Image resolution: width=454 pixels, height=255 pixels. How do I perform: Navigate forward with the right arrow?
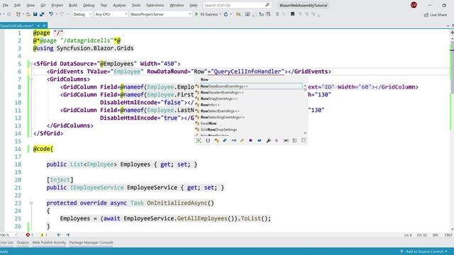tap(67, 235)
